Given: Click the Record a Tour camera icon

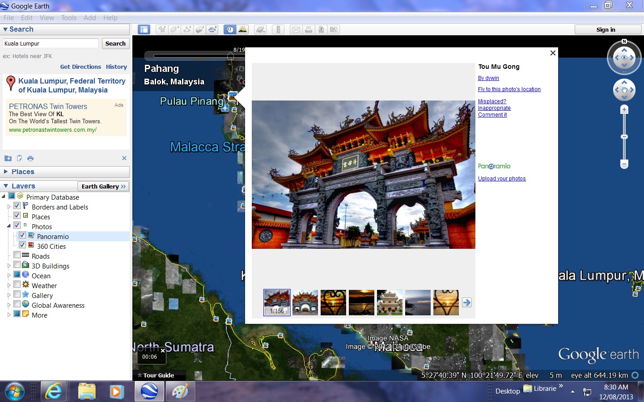Looking at the screenshot, I should 212,29.
